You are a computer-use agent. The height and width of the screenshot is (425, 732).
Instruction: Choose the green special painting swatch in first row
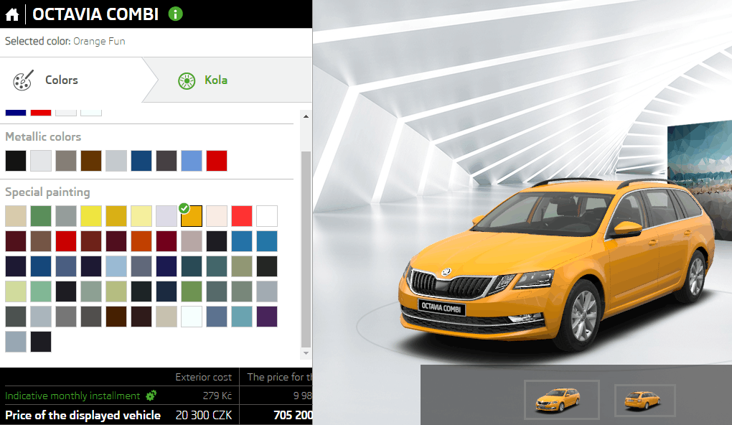tap(41, 216)
